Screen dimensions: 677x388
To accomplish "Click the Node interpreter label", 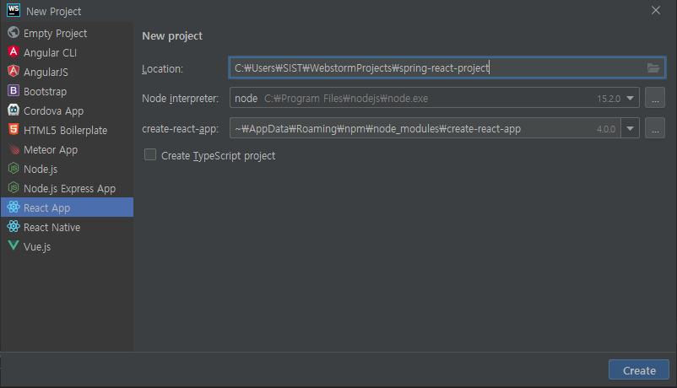I will pyautogui.click(x=180, y=99).
